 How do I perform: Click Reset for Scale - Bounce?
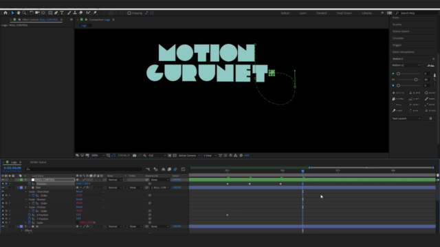tap(79, 200)
